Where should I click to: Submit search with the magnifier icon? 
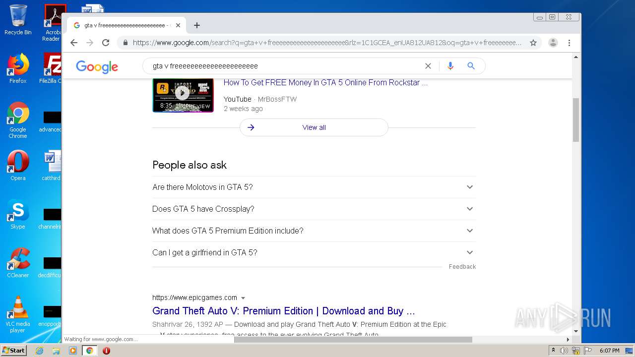pos(471,66)
